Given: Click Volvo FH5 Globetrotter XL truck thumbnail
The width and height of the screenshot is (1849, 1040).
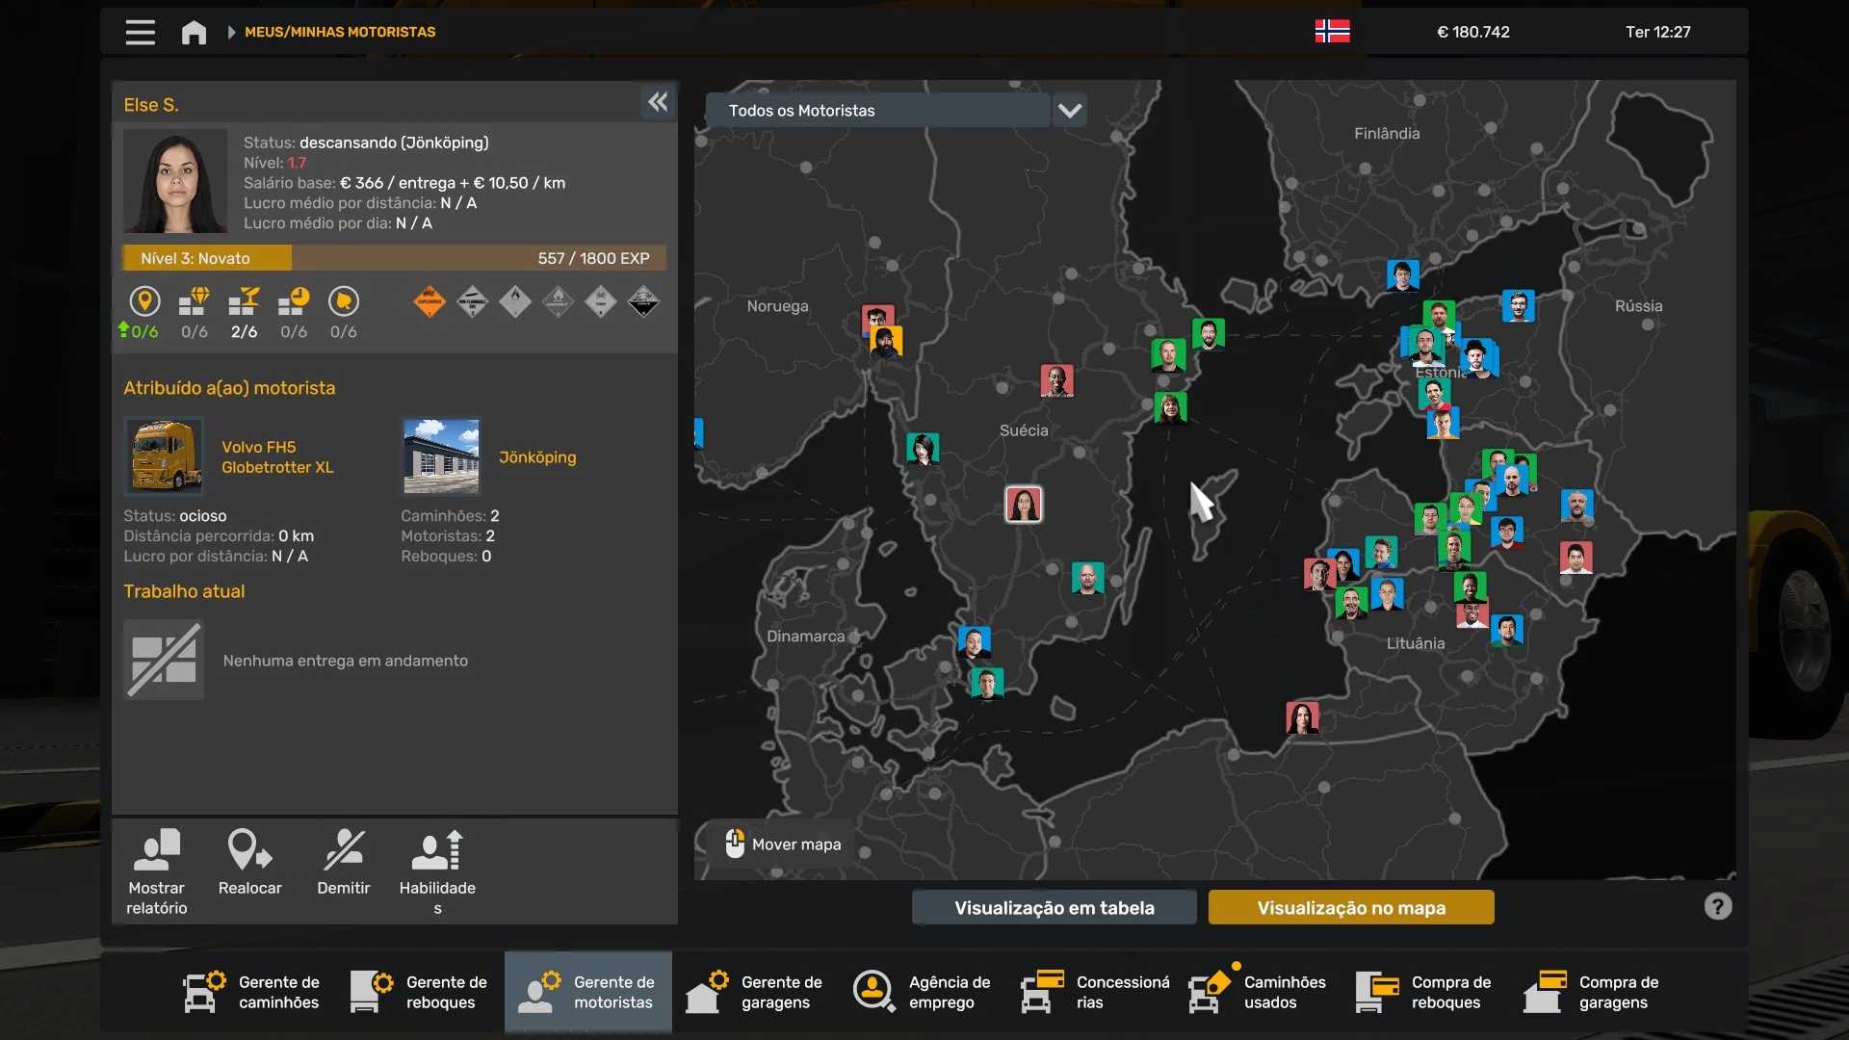Looking at the screenshot, I should tap(164, 456).
